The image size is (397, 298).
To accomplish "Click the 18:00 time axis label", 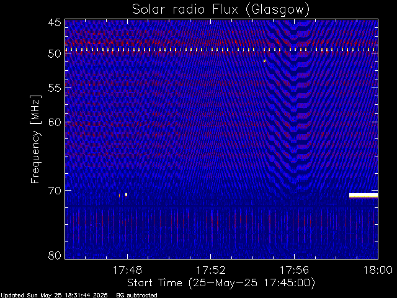I will click(x=378, y=271).
